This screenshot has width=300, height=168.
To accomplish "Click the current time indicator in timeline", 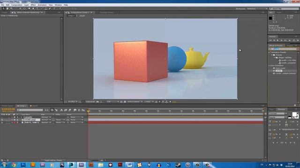I will coord(89,111).
